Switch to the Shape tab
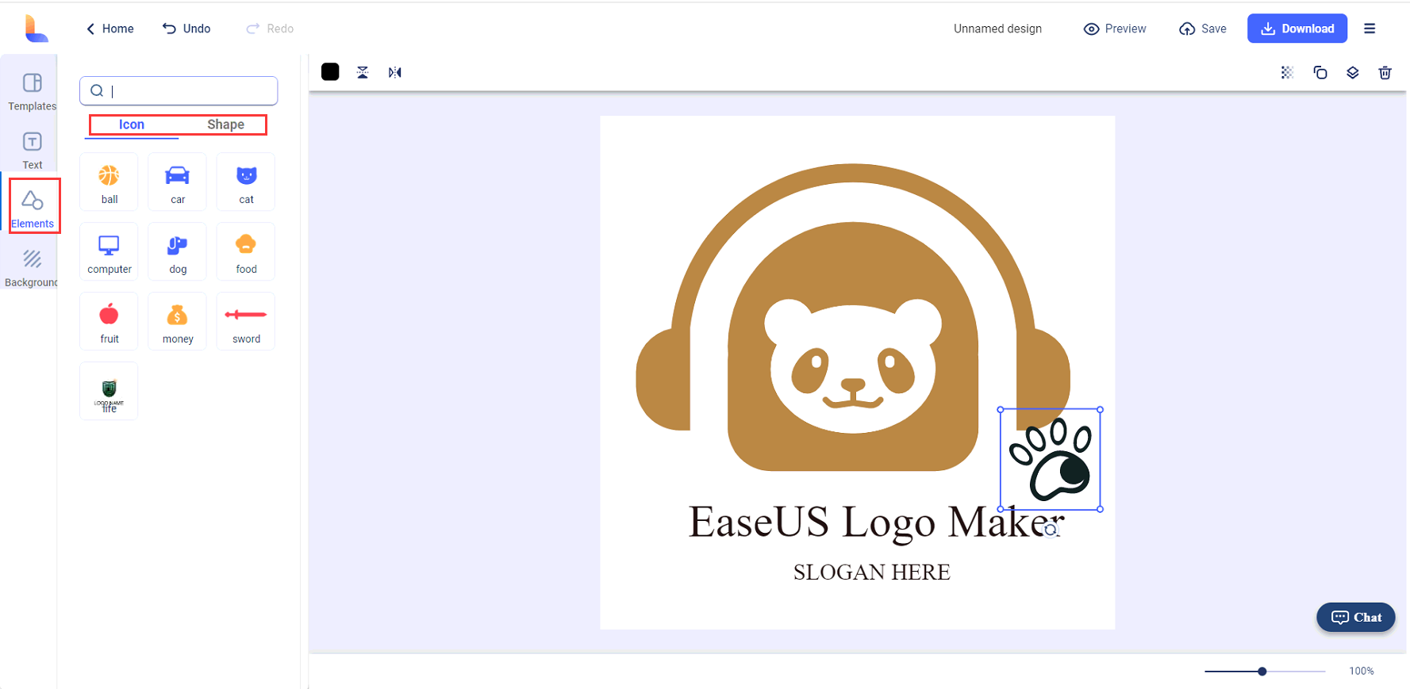 click(x=226, y=124)
